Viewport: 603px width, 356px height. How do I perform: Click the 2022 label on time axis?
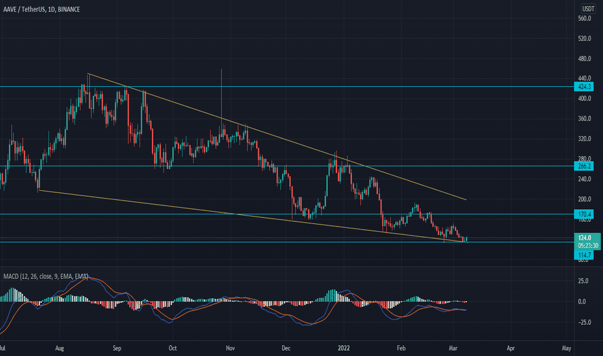[344, 348]
